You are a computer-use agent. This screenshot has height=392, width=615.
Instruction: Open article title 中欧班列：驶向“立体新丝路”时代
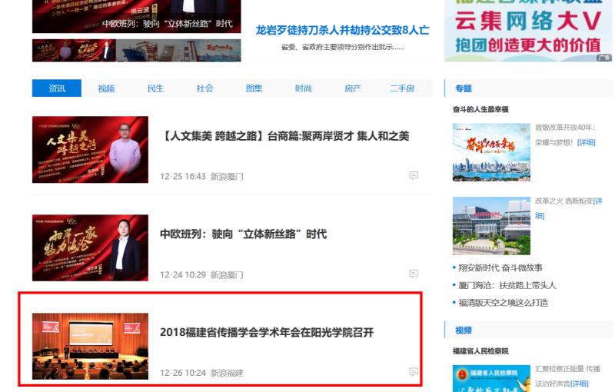tap(243, 234)
